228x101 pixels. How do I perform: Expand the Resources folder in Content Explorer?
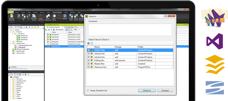(11, 42)
